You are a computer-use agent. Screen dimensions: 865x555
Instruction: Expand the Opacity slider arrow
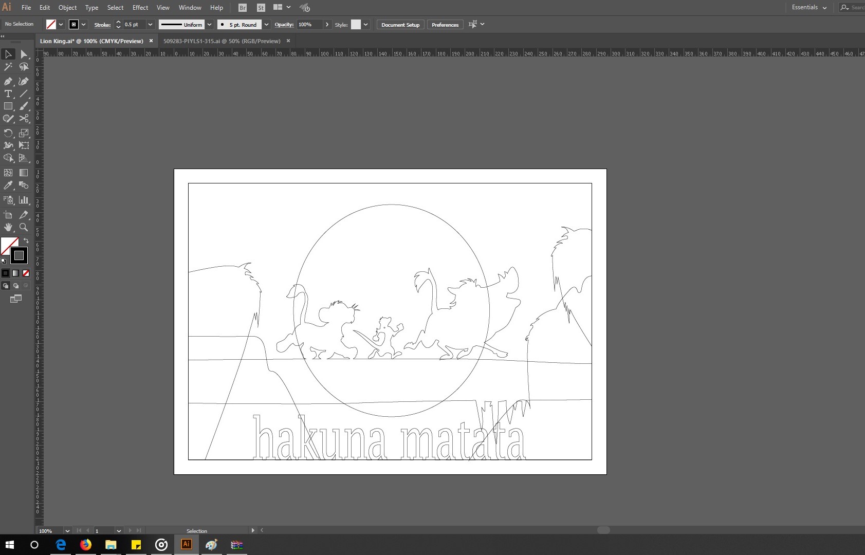click(x=327, y=25)
